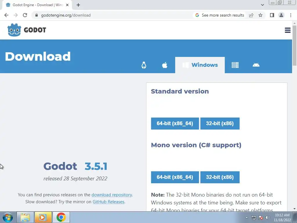Click the scrollbar up arrow

(295, 23)
